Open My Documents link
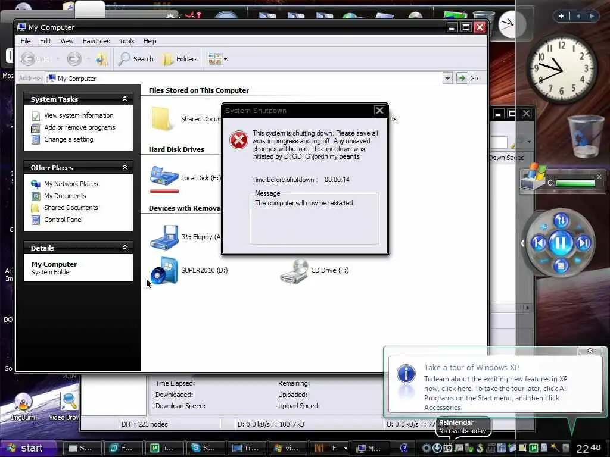 point(65,196)
